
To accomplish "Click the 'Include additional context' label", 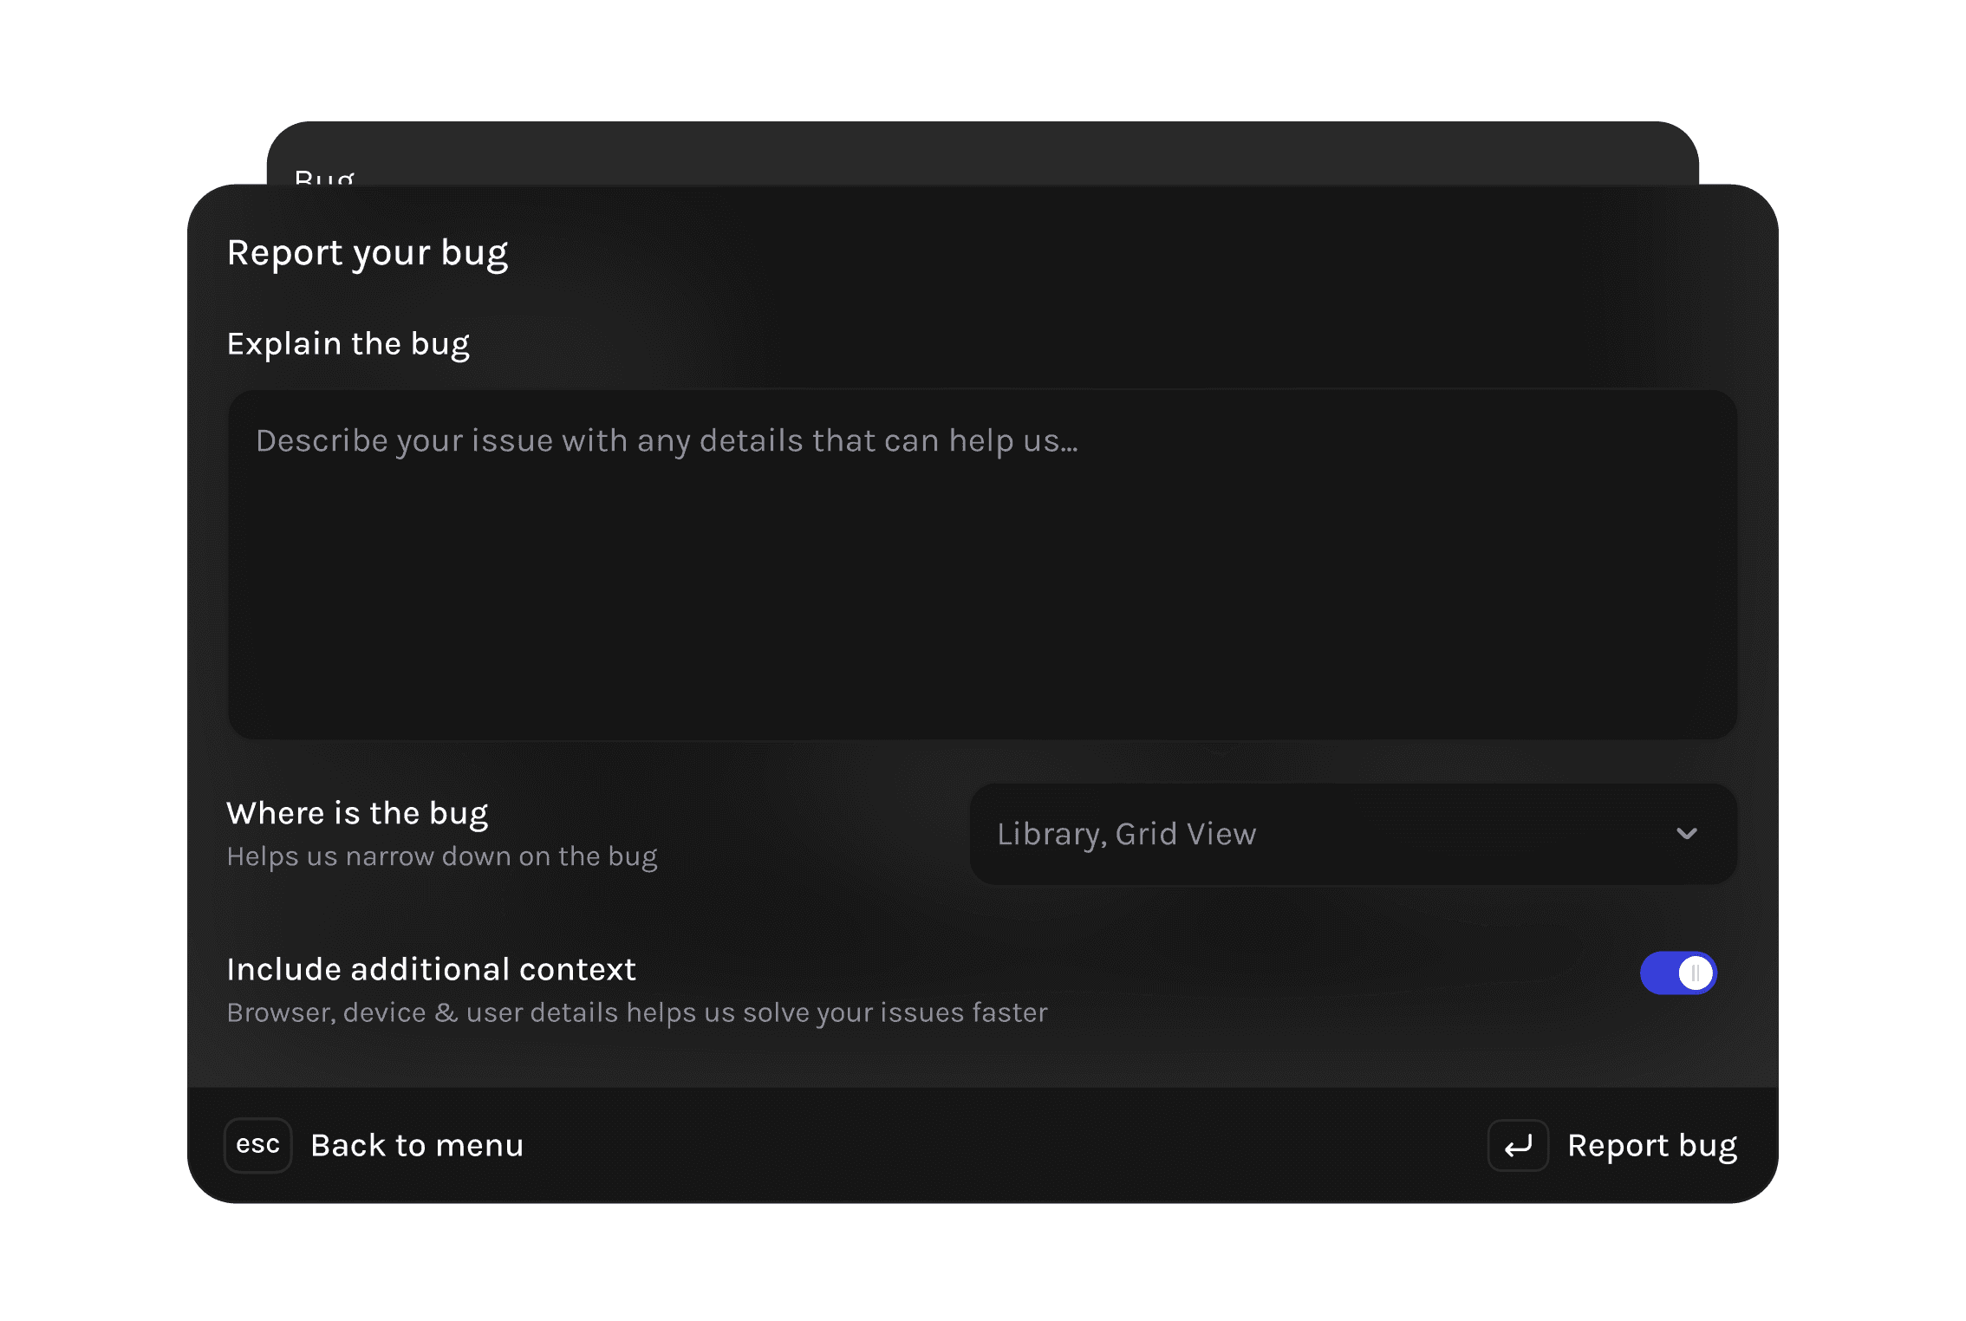I will click(432, 969).
